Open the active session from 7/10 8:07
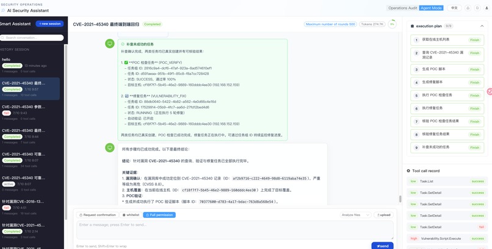 coord(30,184)
